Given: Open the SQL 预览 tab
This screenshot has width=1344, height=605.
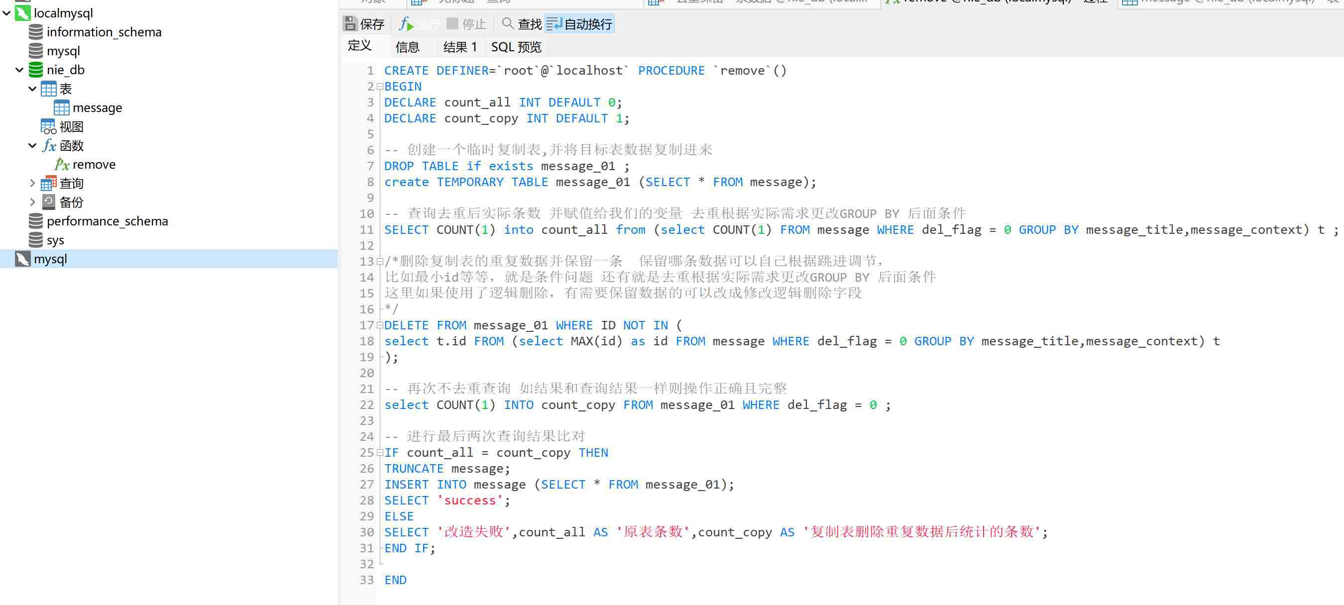Looking at the screenshot, I should click(516, 47).
